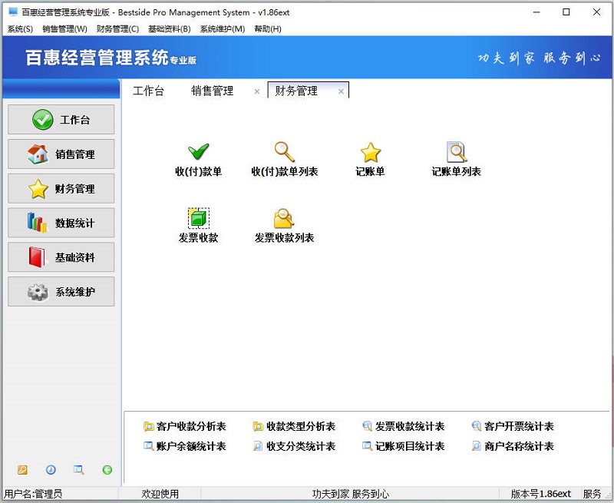
Task: Open the 销售管理 sidebar panel
Action: pos(61,154)
